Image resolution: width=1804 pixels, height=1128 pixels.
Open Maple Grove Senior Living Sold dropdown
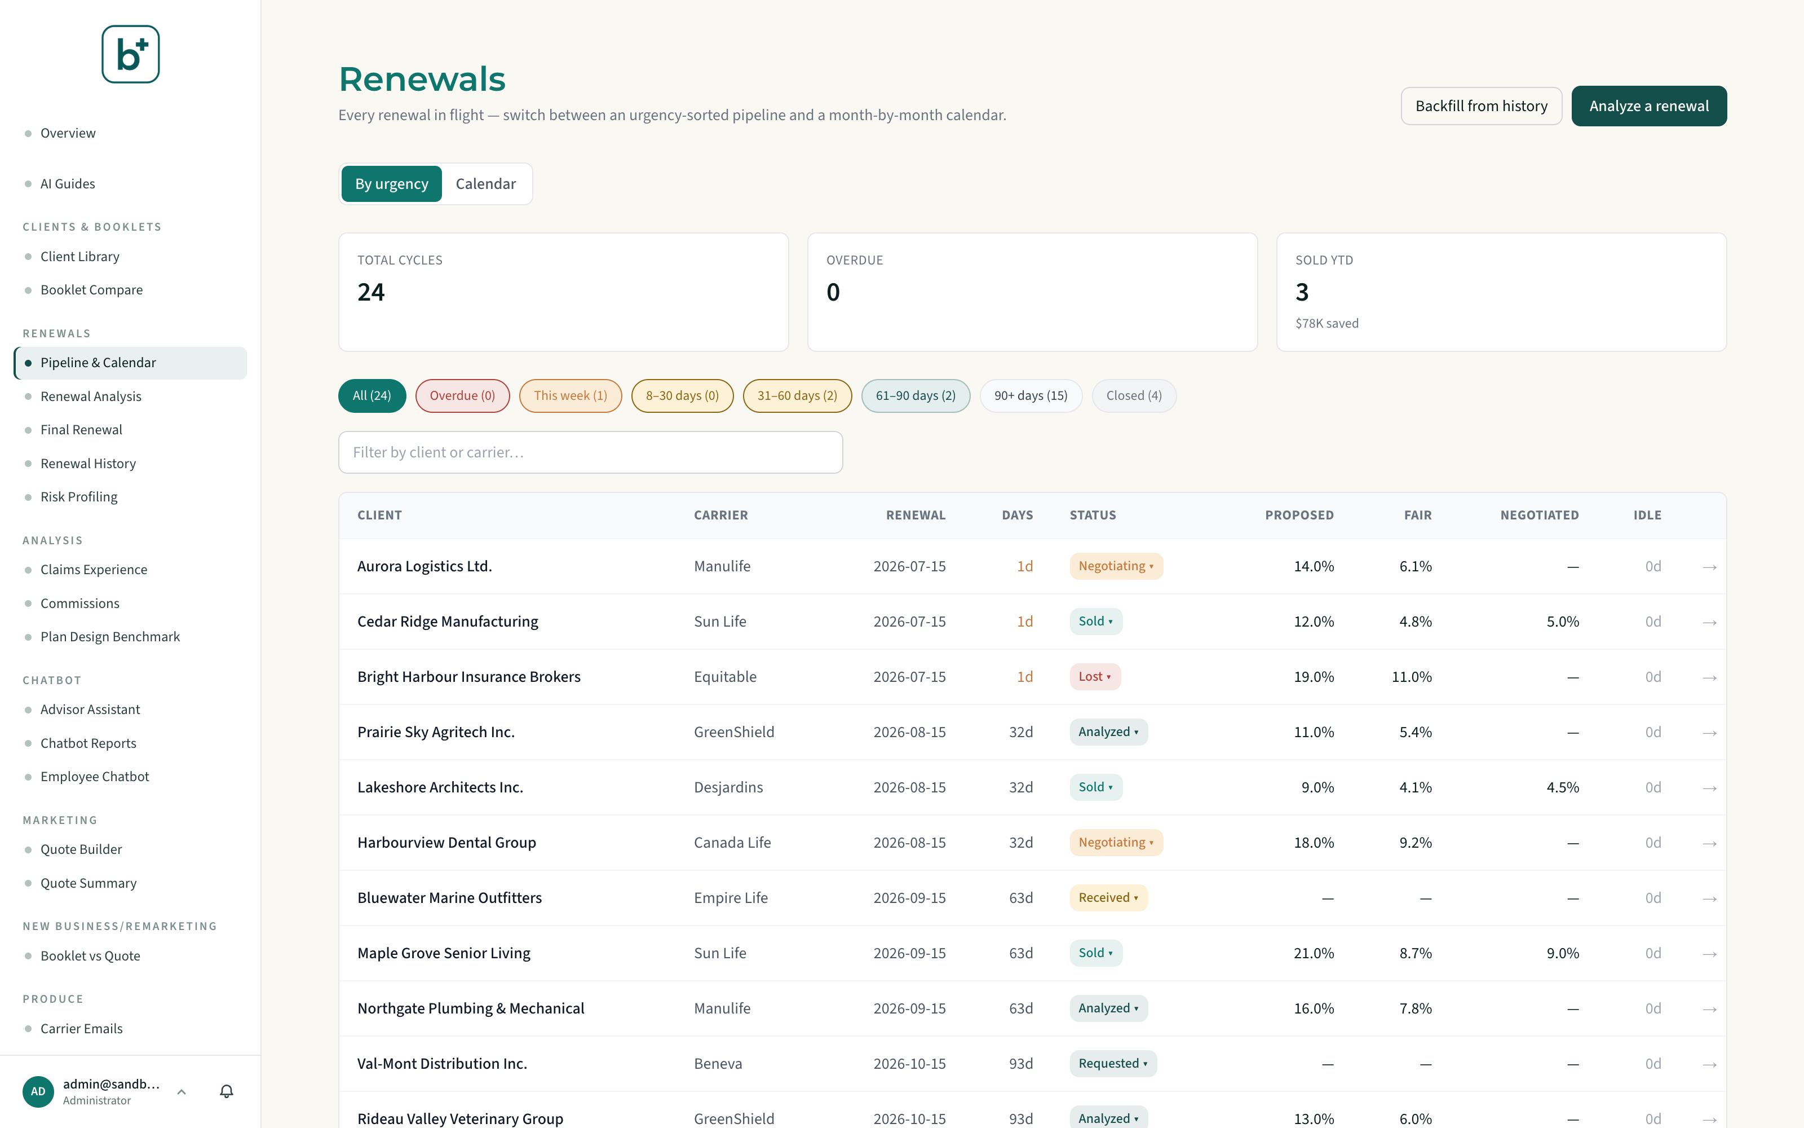1096,953
